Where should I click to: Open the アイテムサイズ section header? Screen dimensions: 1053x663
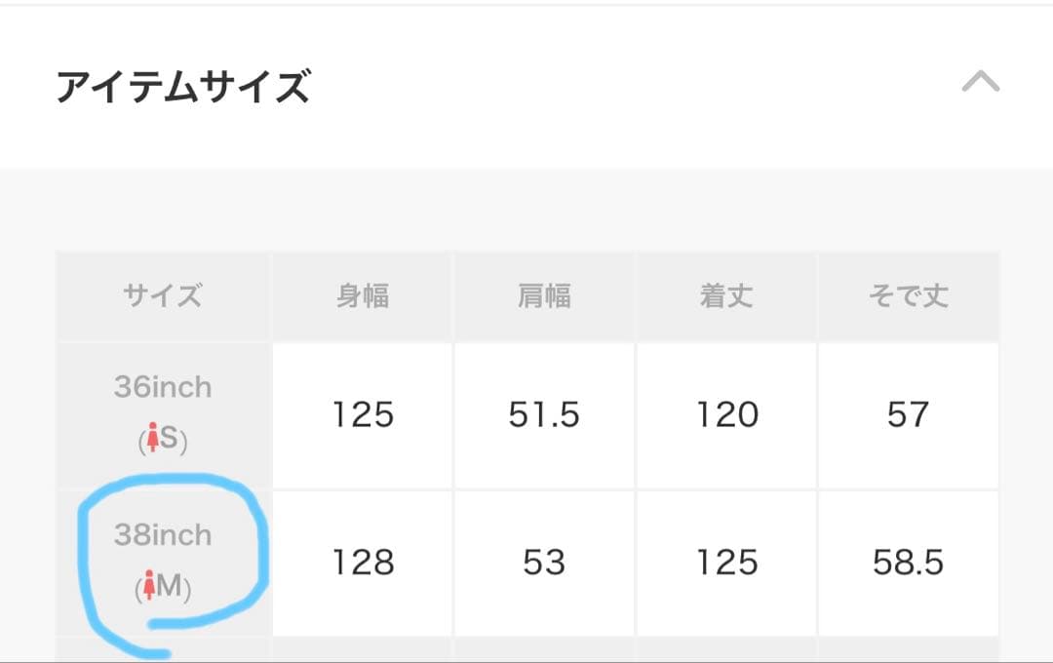pos(181,84)
